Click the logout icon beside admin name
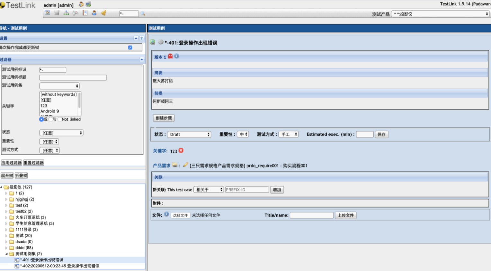Image resolution: width=491 pixels, height=271 pixels. click(88, 4)
